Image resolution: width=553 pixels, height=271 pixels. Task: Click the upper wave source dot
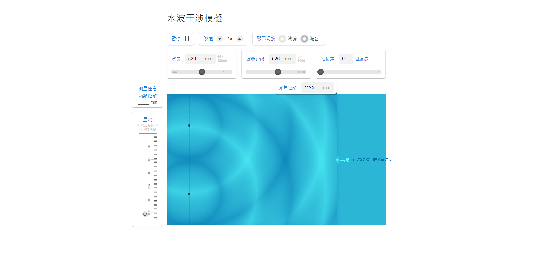pyautogui.click(x=189, y=126)
